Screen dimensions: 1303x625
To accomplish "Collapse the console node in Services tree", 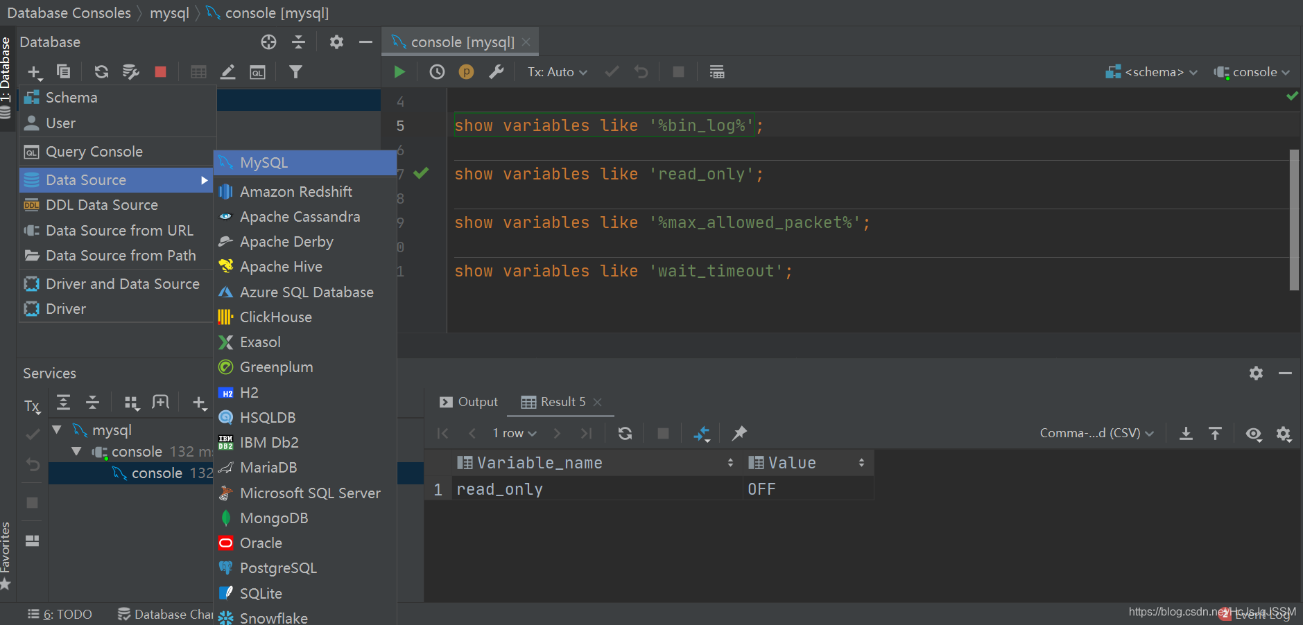I will tap(76, 452).
